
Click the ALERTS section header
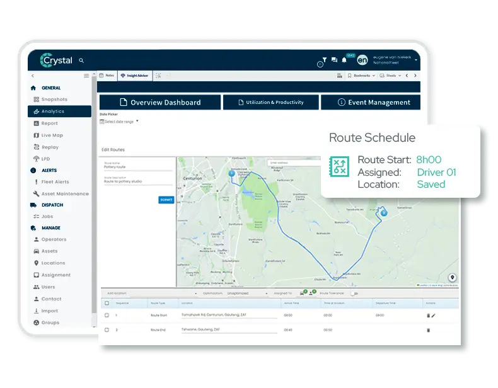[x=43, y=170]
